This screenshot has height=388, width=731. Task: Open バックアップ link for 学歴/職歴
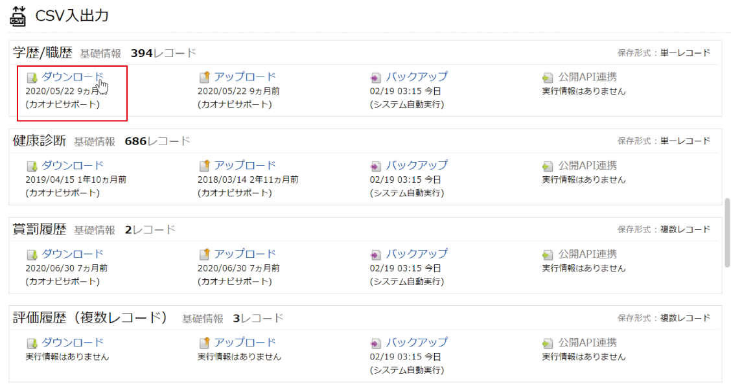417,76
